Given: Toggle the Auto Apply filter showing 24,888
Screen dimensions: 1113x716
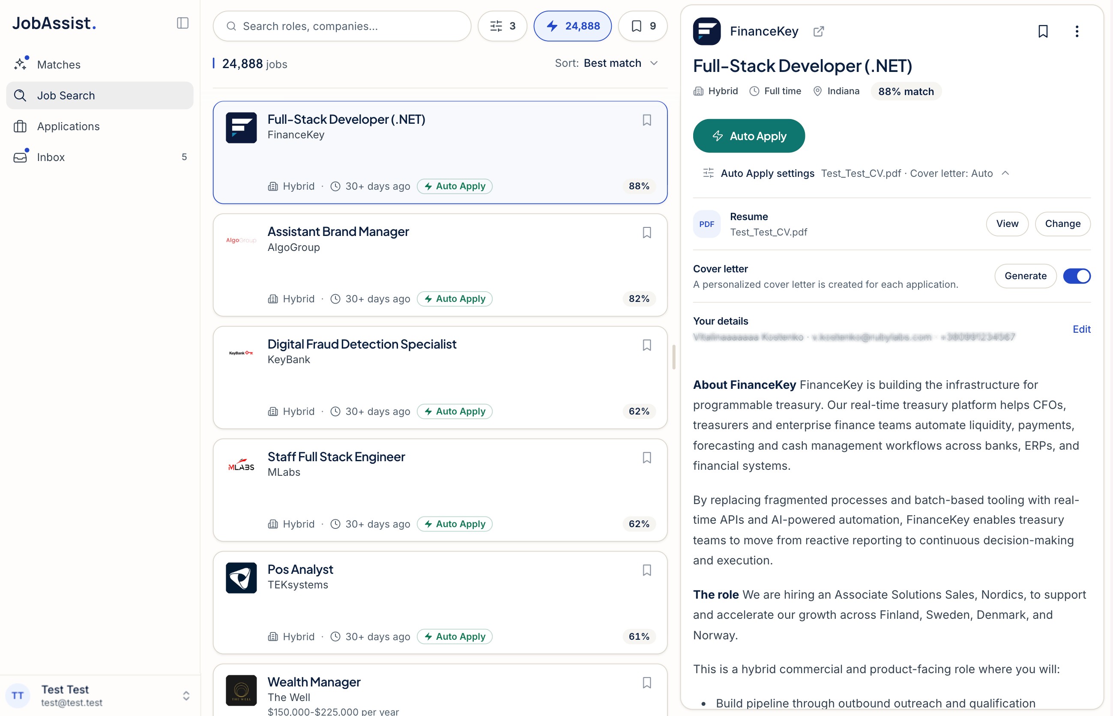Looking at the screenshot, I should click(572, 26).
